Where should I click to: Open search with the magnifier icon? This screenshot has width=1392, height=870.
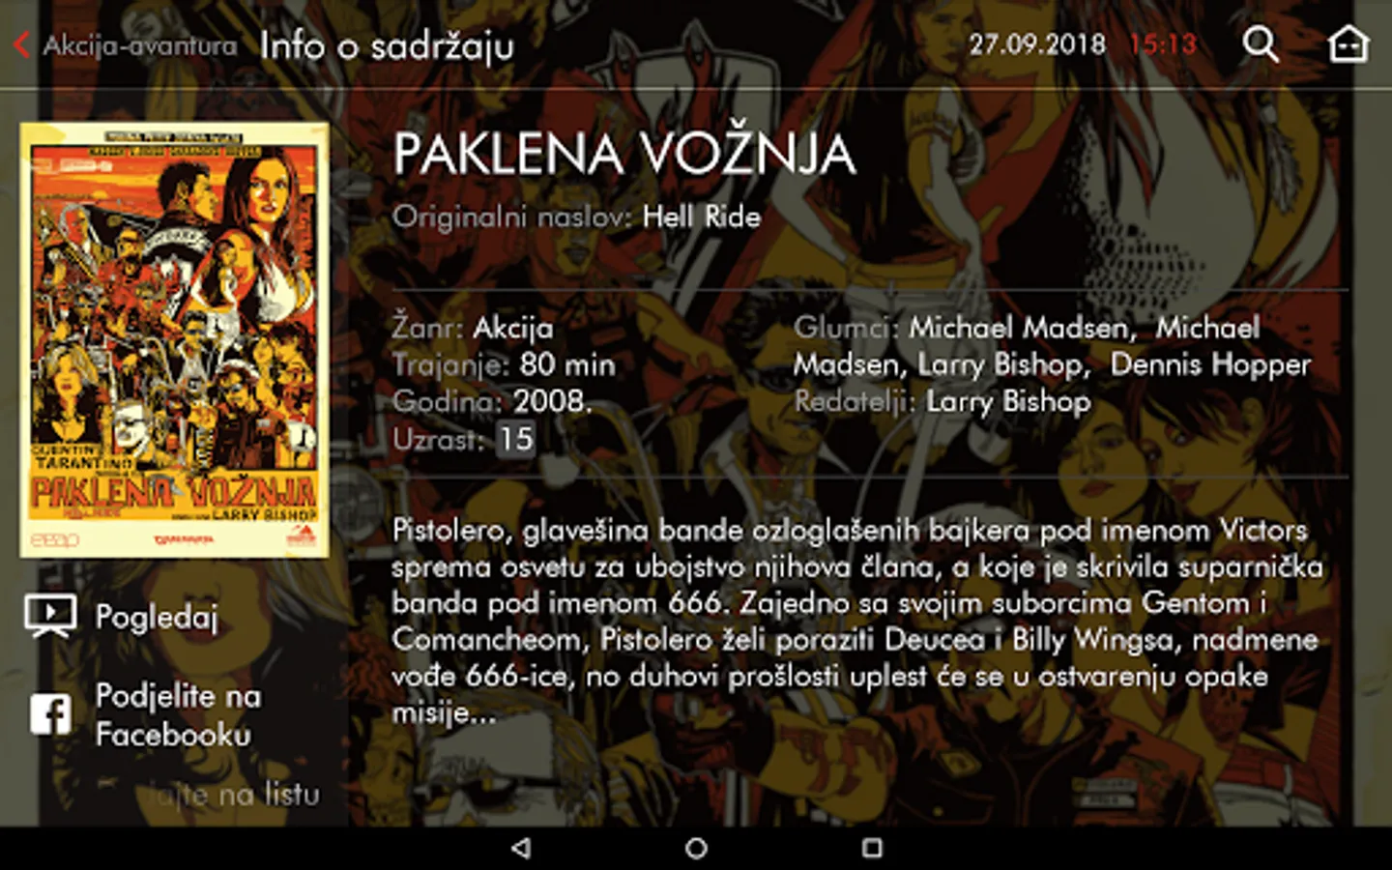pos(1260,43)
